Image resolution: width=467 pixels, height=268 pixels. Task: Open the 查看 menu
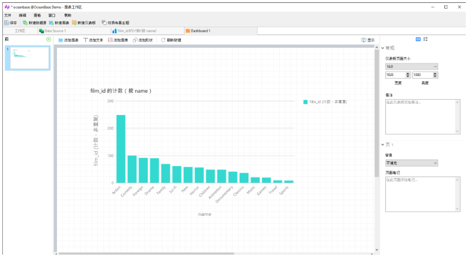point(37,15)
